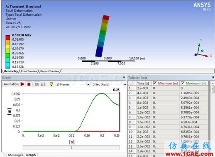
Task: Pin the Tabular Data panel
Action: tap(213, 78)
